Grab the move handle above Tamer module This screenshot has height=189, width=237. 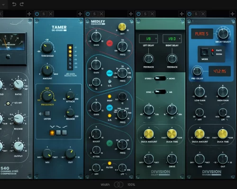click(80, 14)
